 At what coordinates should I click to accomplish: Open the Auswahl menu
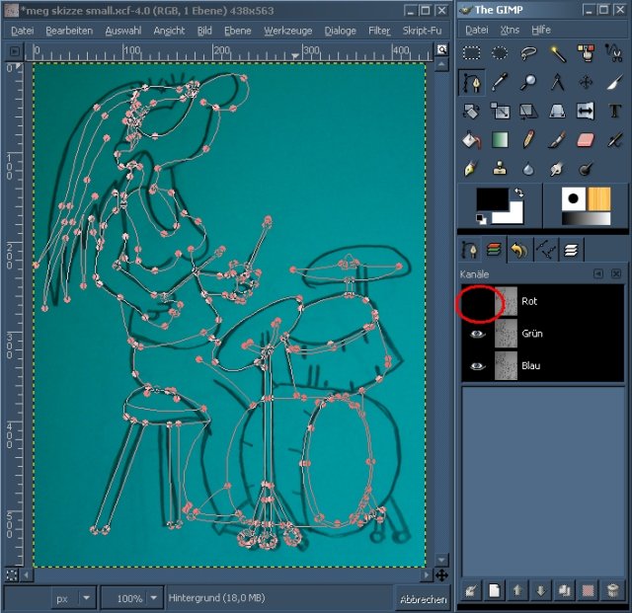pos(123,31)
